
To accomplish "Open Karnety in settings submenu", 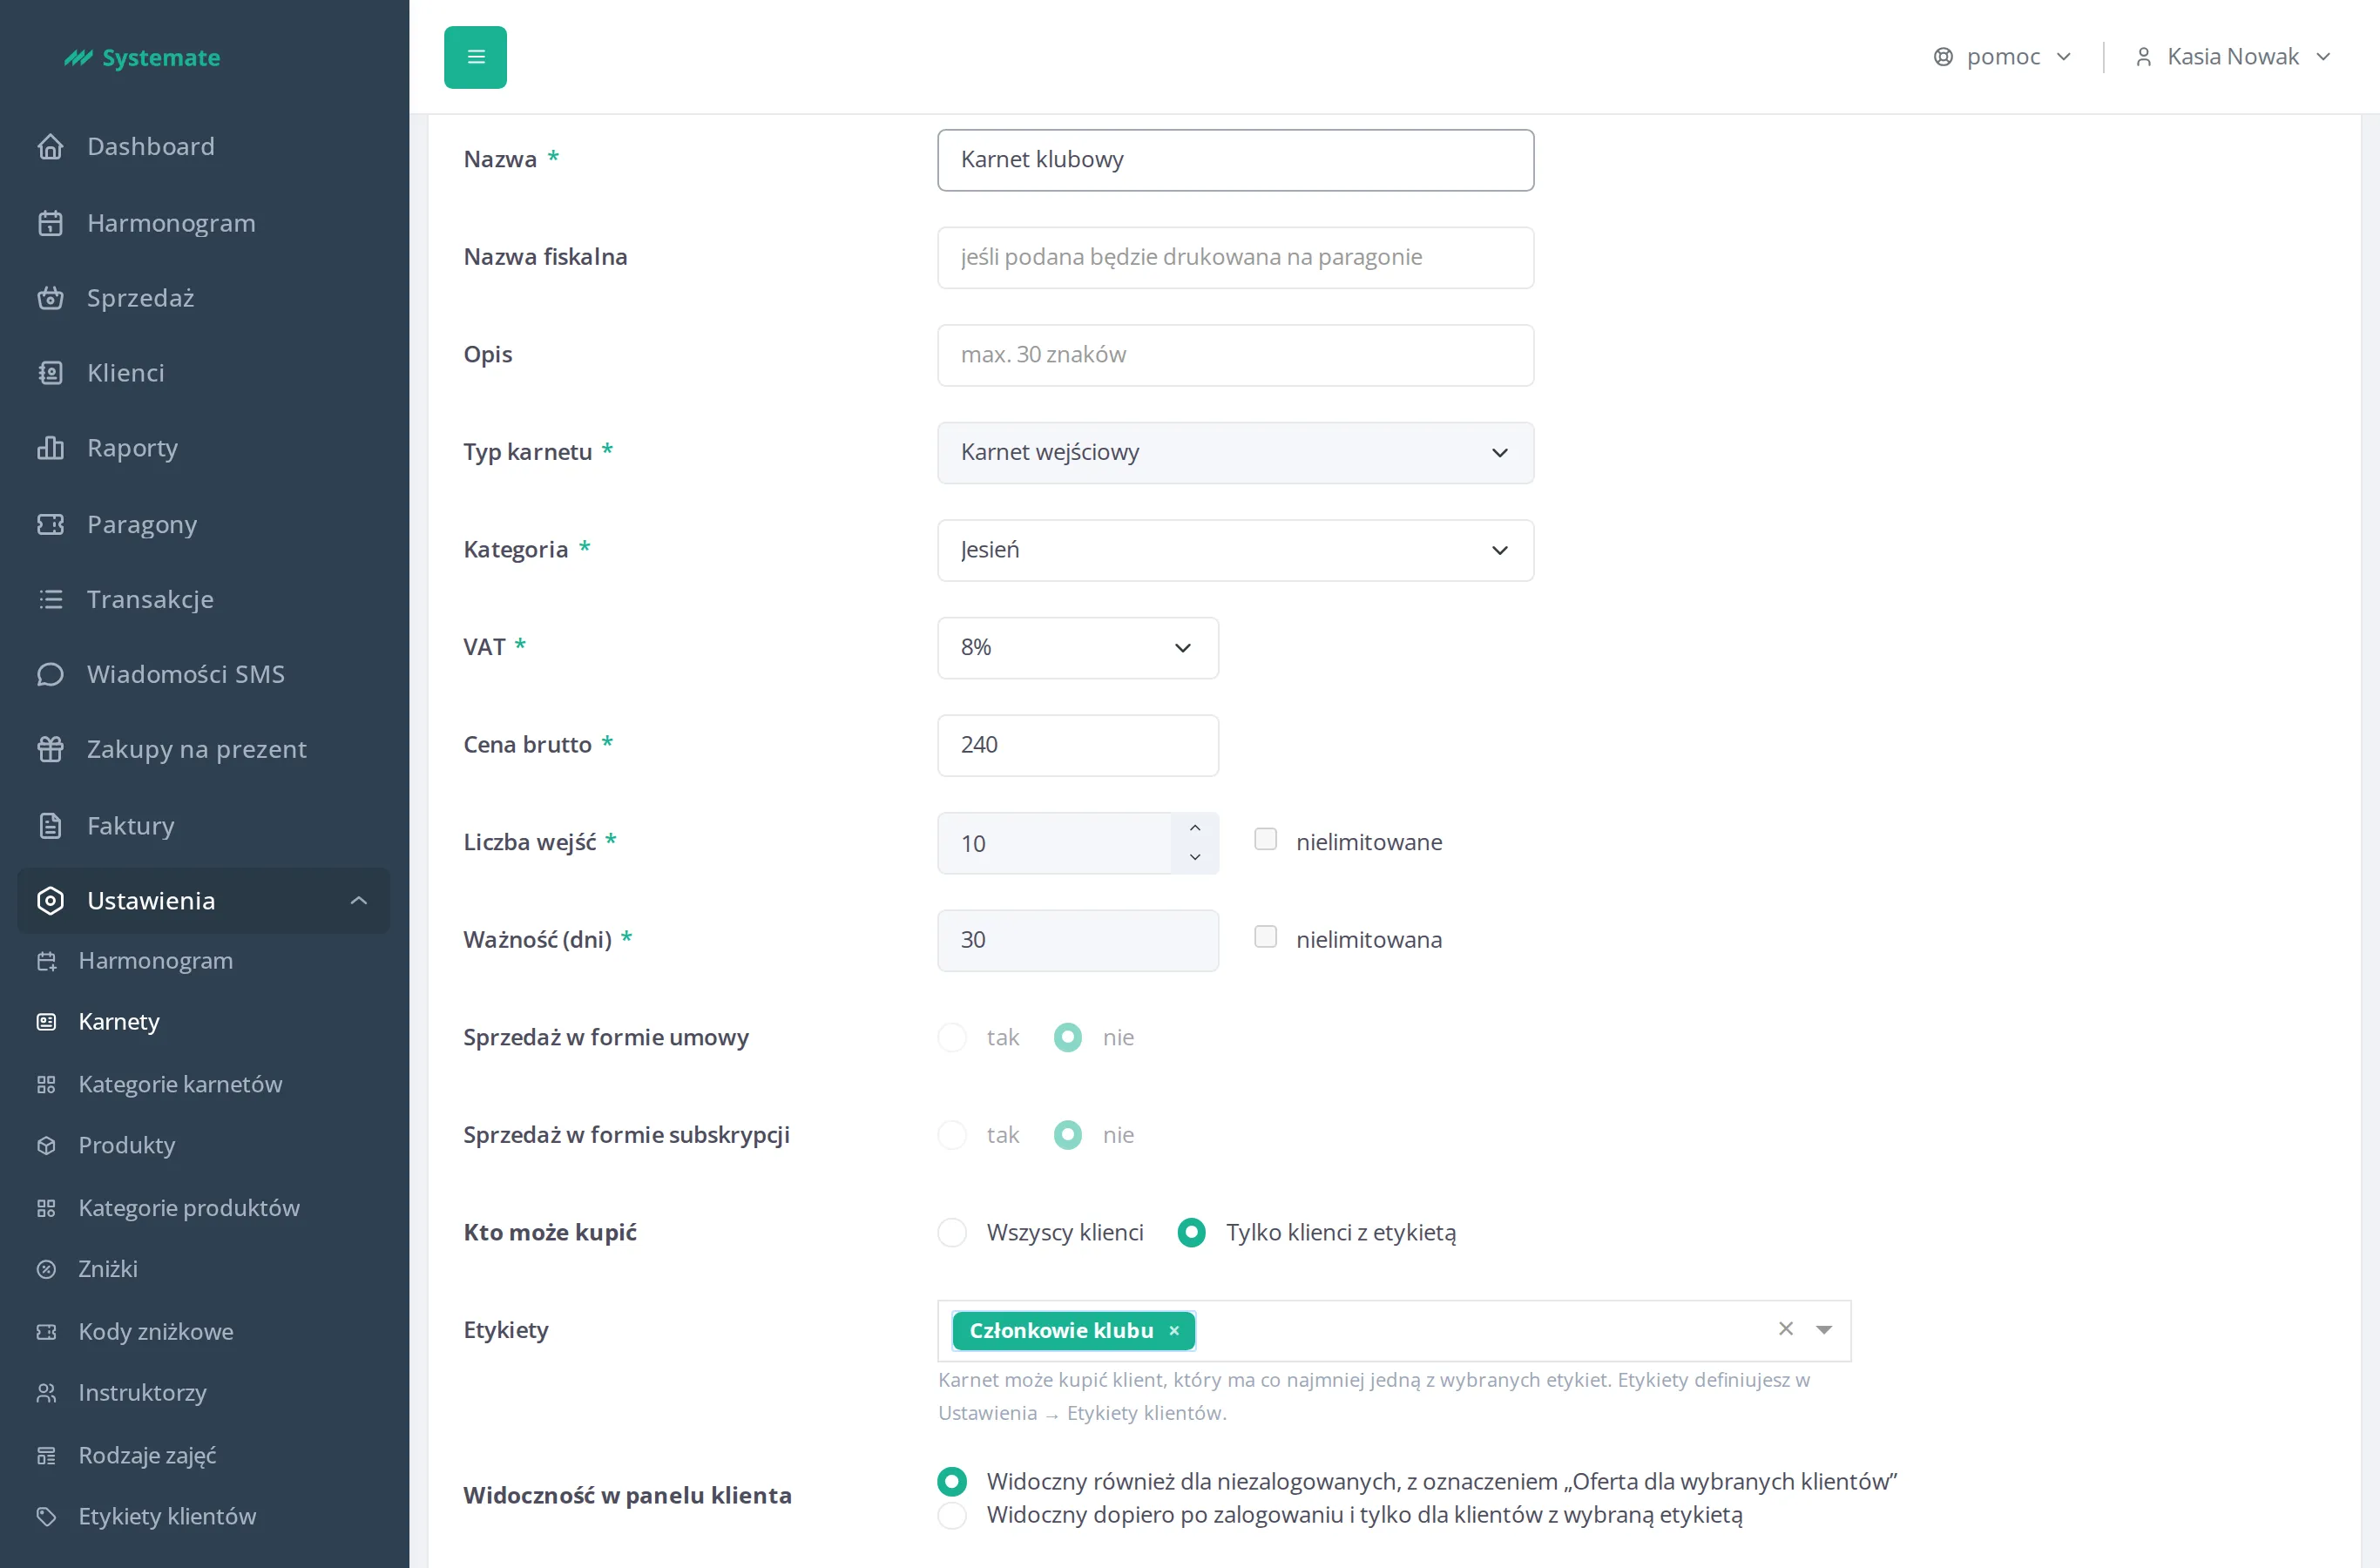I will (119, 1022).
